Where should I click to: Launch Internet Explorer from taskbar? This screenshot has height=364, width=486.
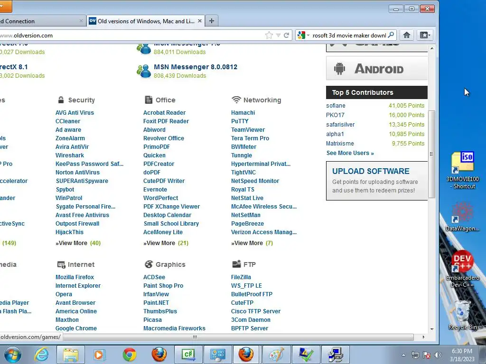pos(41,355)
